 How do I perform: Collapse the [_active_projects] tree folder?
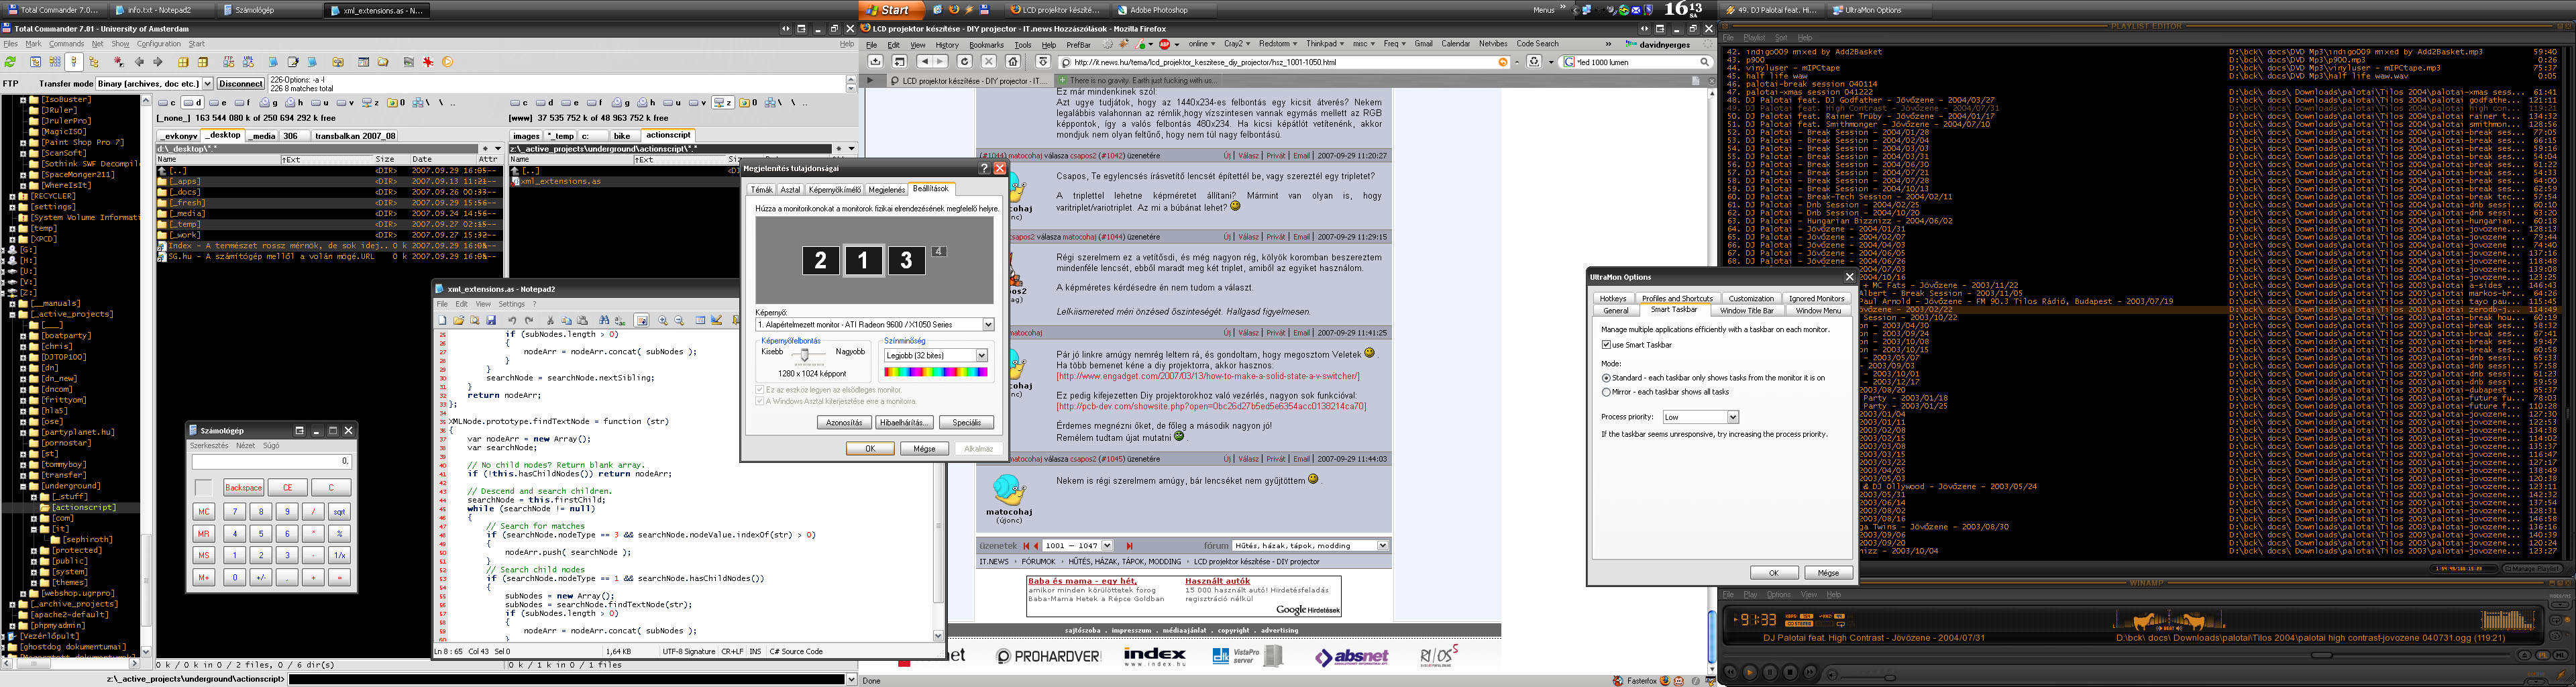tap(12, 314)
